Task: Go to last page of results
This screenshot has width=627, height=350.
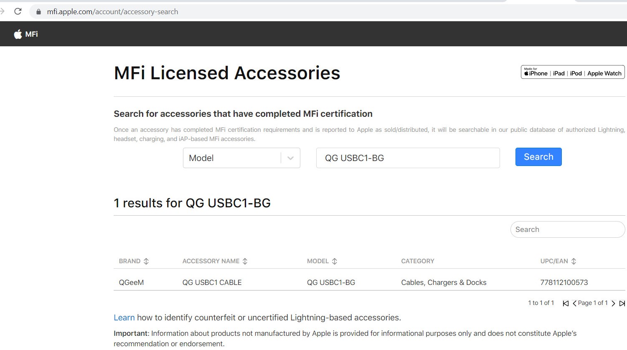Action: pyautogui.click(x=622, y=303)
